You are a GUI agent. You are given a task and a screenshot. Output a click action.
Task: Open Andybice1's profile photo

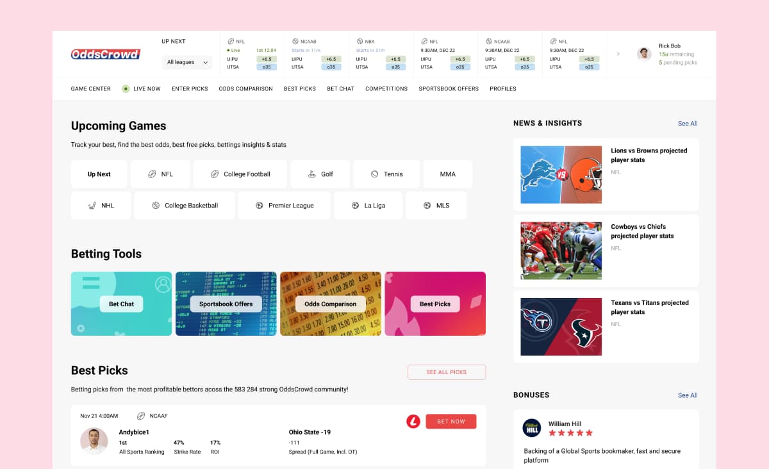coord(94,441)
